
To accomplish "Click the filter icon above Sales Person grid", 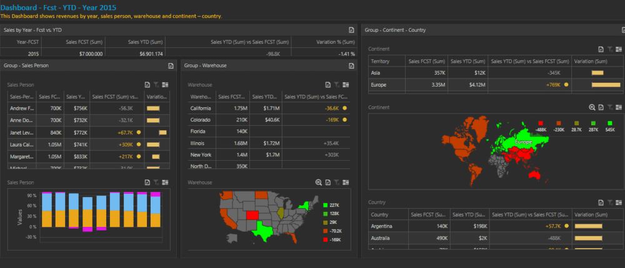I will (x=156, y=85).
